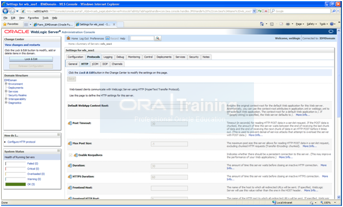Image resolution: width=343 pixels, height=207 pixels.
Task: Collapse the System Status panel
Action: coord(58,151)
